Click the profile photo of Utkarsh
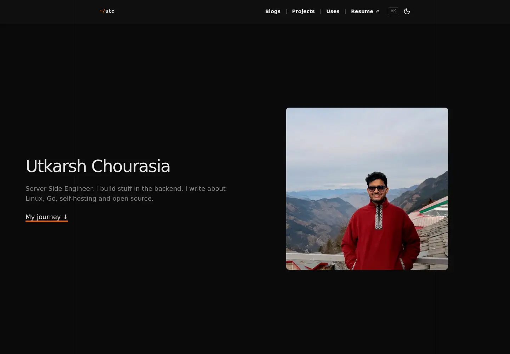The height and width of the screenshot is (354, 510). tap(367, 189)
